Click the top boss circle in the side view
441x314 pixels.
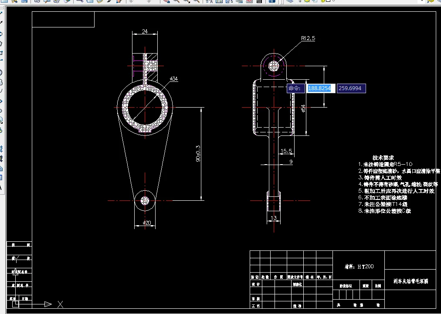[x=274, y=66]
